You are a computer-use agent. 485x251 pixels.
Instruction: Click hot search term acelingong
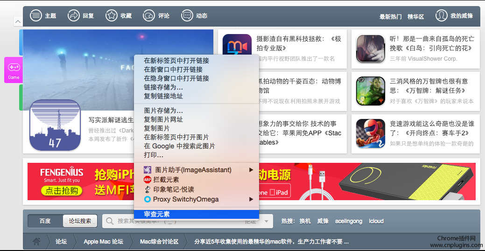pos(349,221)
